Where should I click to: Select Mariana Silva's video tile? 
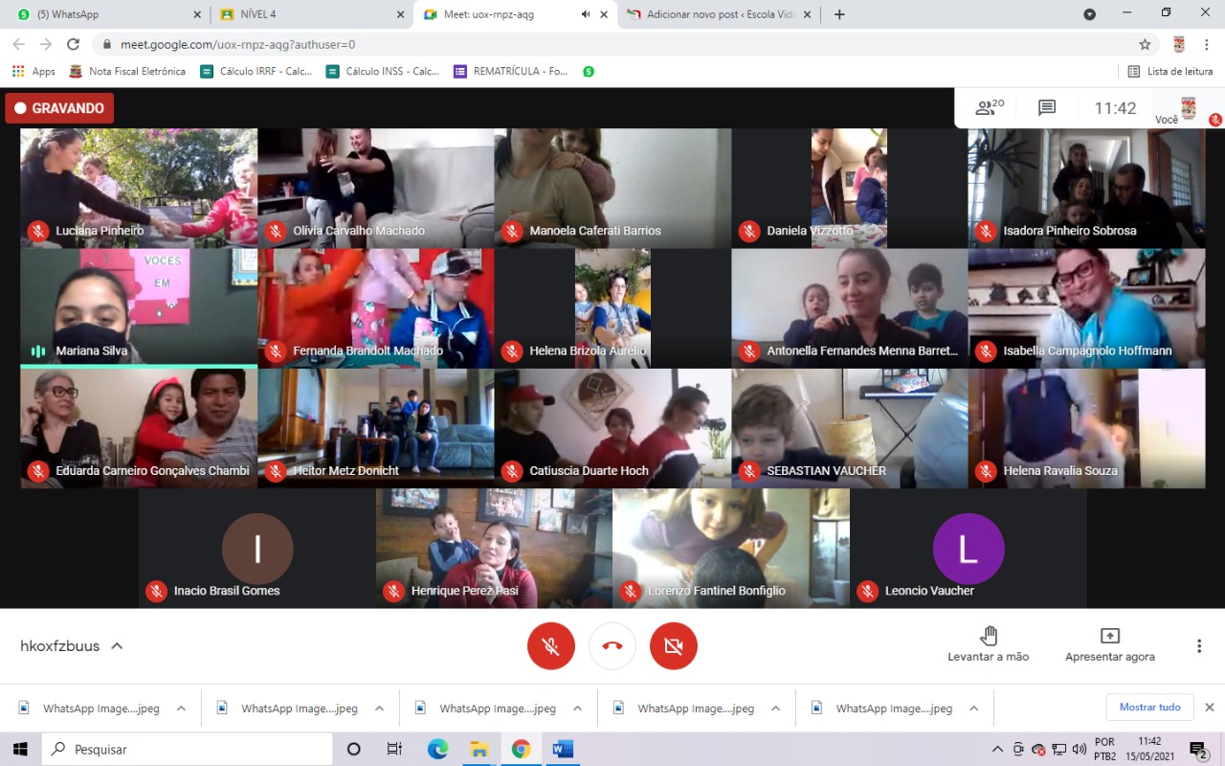point(139,308)
